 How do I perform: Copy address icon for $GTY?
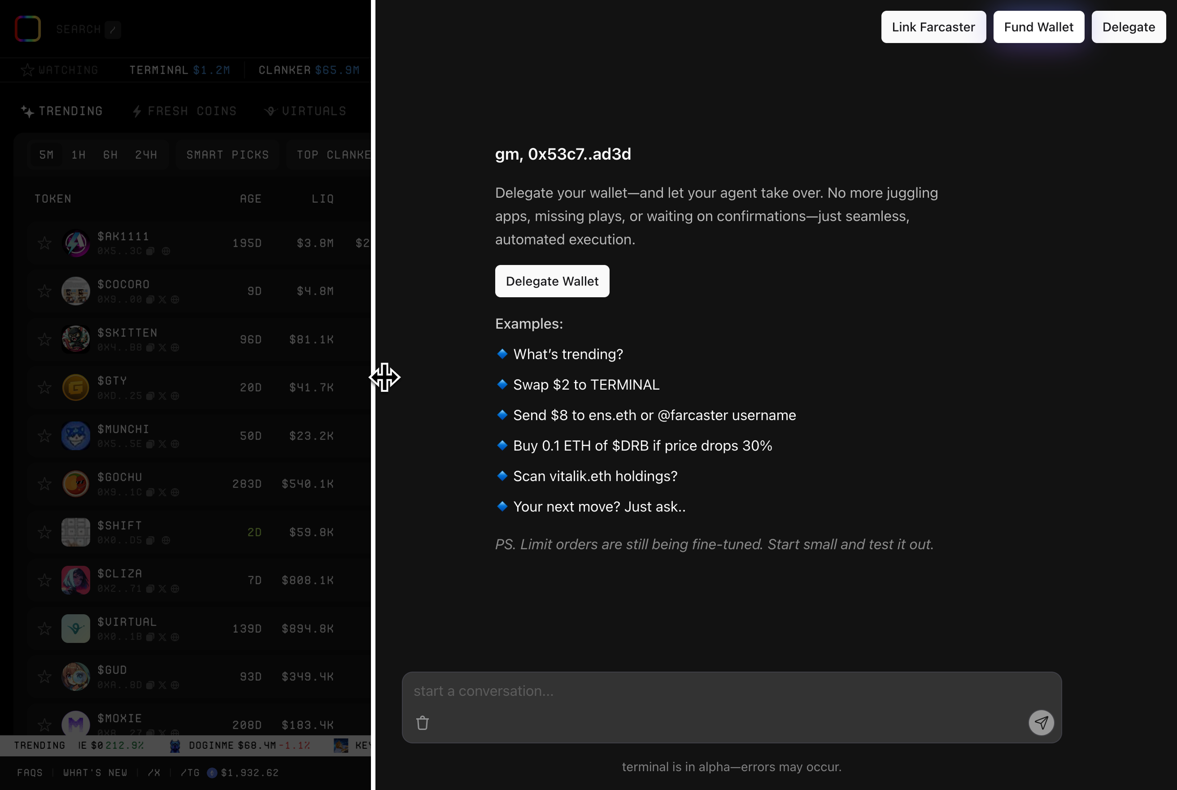[150, 396]
